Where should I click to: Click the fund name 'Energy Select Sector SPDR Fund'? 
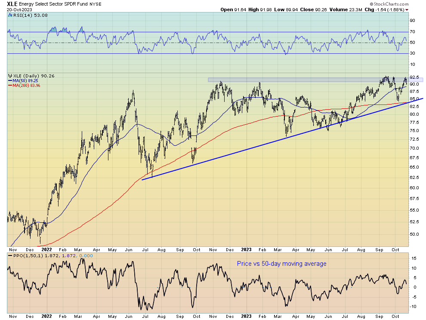(x=53, y=4)
